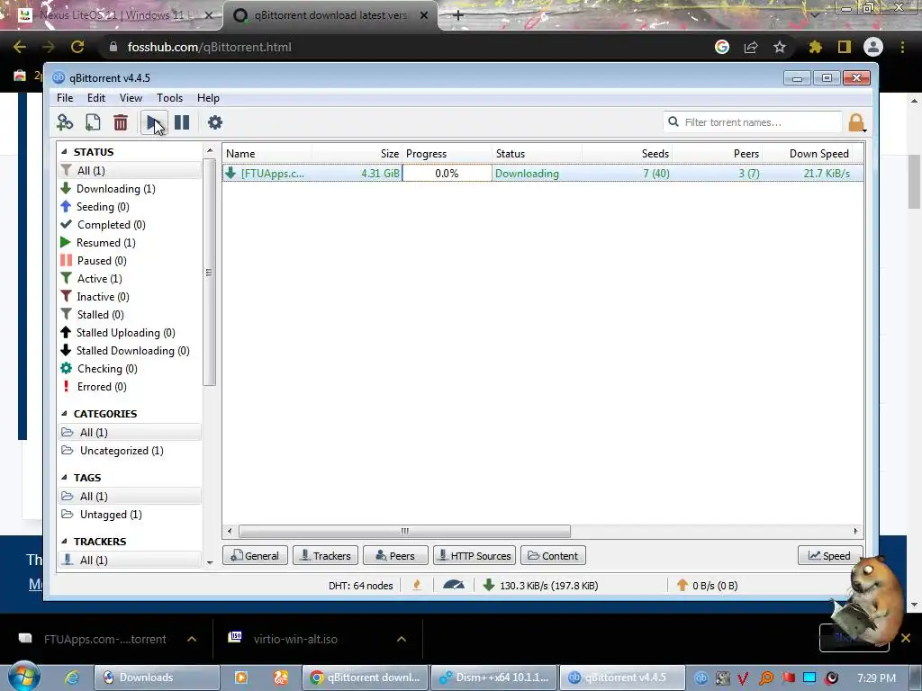
Task: Select the Downloading (1) status filter
Action: click(x=115, y=189)
